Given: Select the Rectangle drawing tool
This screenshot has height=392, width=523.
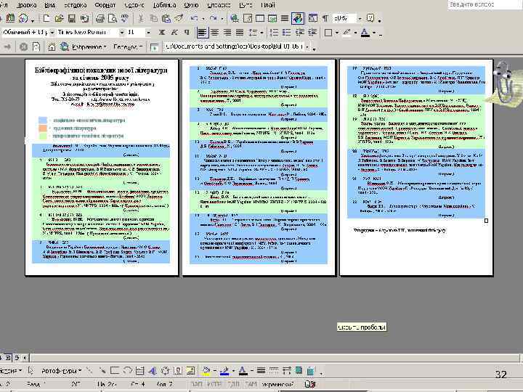Looking at the screenshot, I should (115, 371).
